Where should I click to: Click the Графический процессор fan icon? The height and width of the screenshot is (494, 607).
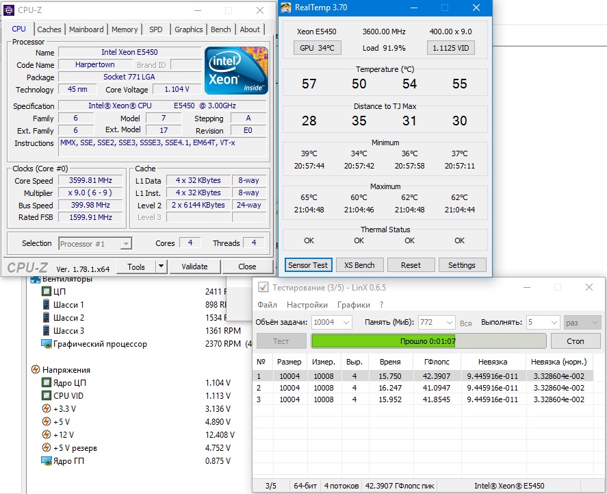(x=47, y=344)
